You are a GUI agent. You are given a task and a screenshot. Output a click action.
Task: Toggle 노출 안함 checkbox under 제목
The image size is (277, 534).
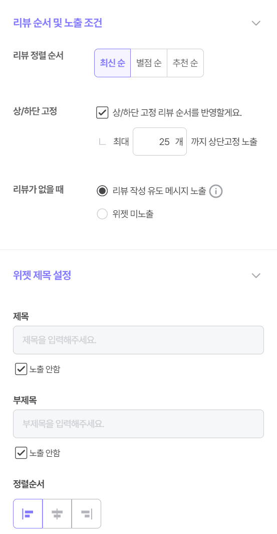(x=21, y=369)
